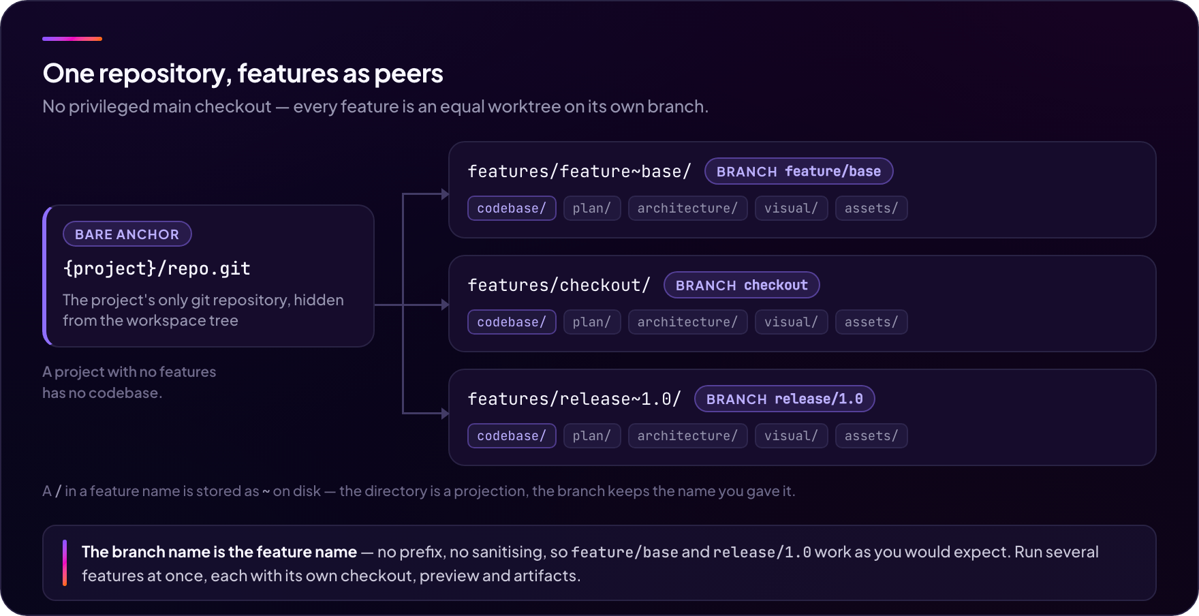Image resolution: width=1199 pixels, height=616 pixels.
Task: Select architecture/ chip under features/feature~base/
Action: (687, 209)
